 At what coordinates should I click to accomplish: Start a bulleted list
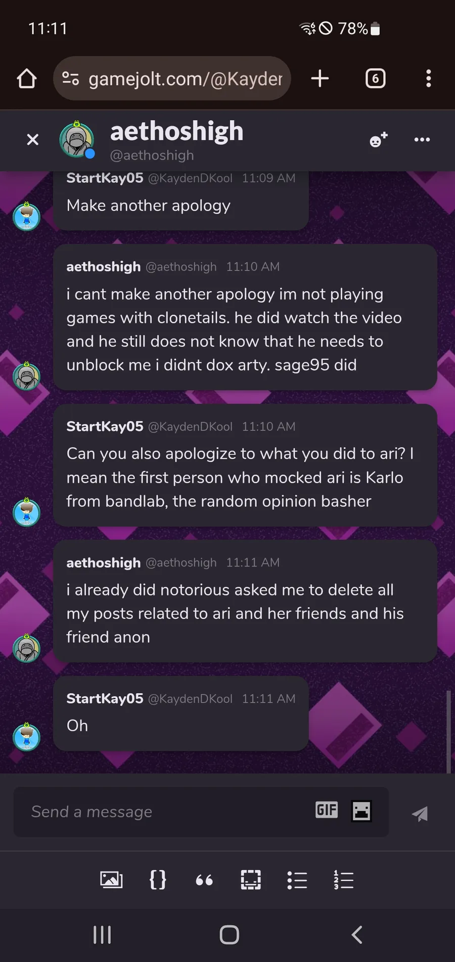[x=297, y=880]
